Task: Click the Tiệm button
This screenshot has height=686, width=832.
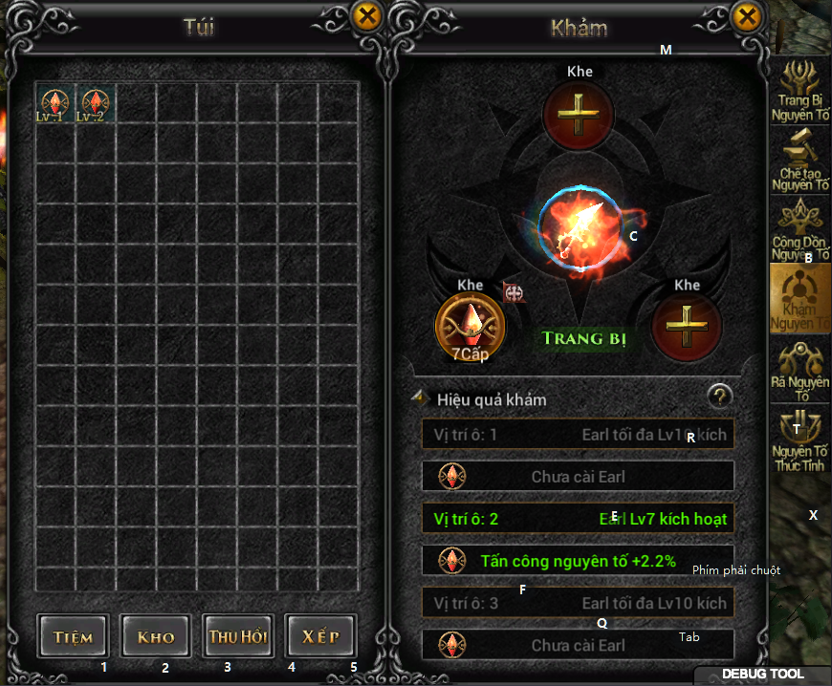Action: pos(74,636)
